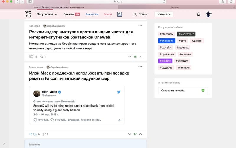Select the #telegram tag
The height and width of the screenshot is (148, 236).
coord(182,61)
